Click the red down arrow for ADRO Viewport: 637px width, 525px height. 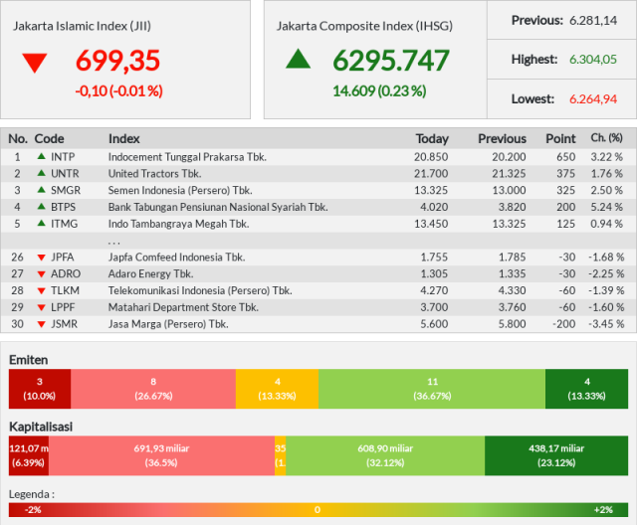click(x=41, y=274)
